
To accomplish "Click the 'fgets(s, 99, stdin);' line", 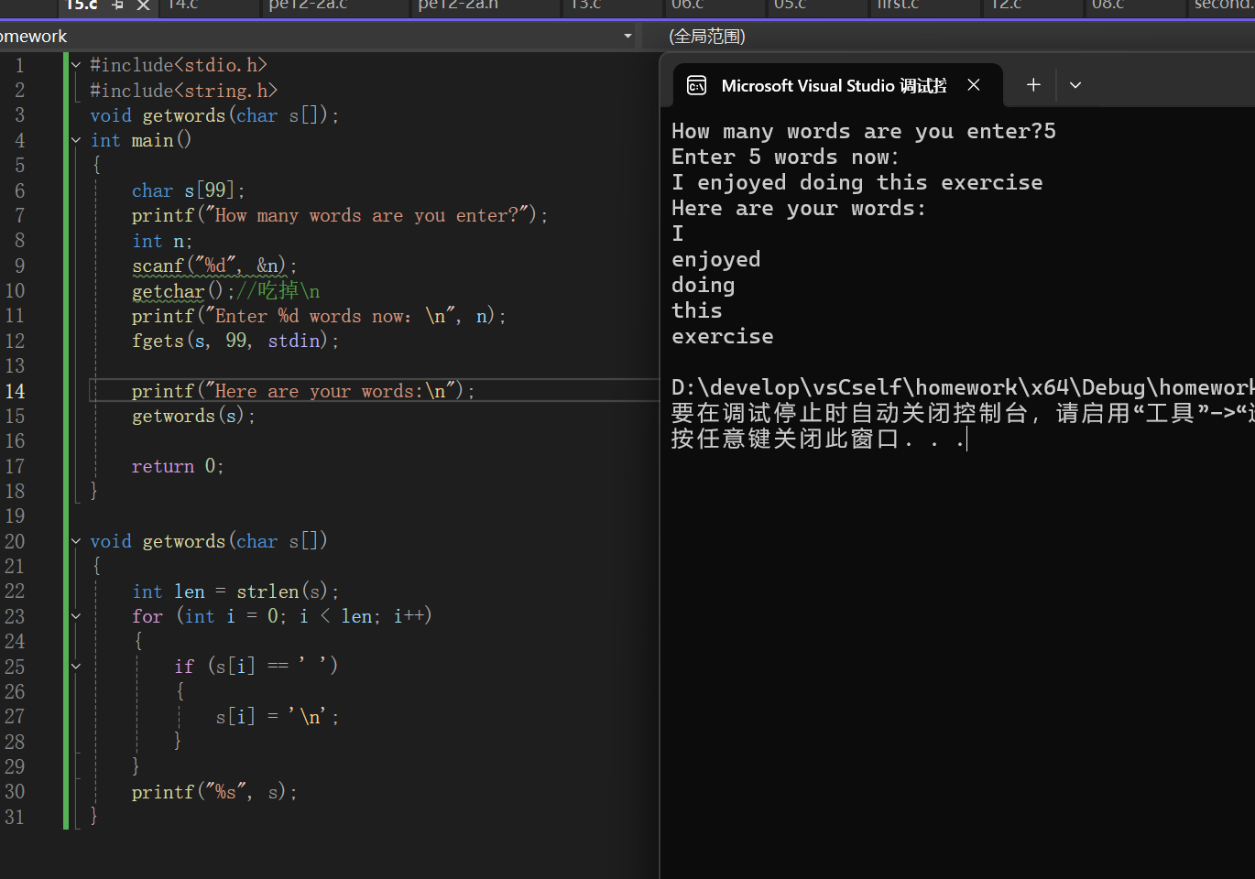I will point(235,341).
